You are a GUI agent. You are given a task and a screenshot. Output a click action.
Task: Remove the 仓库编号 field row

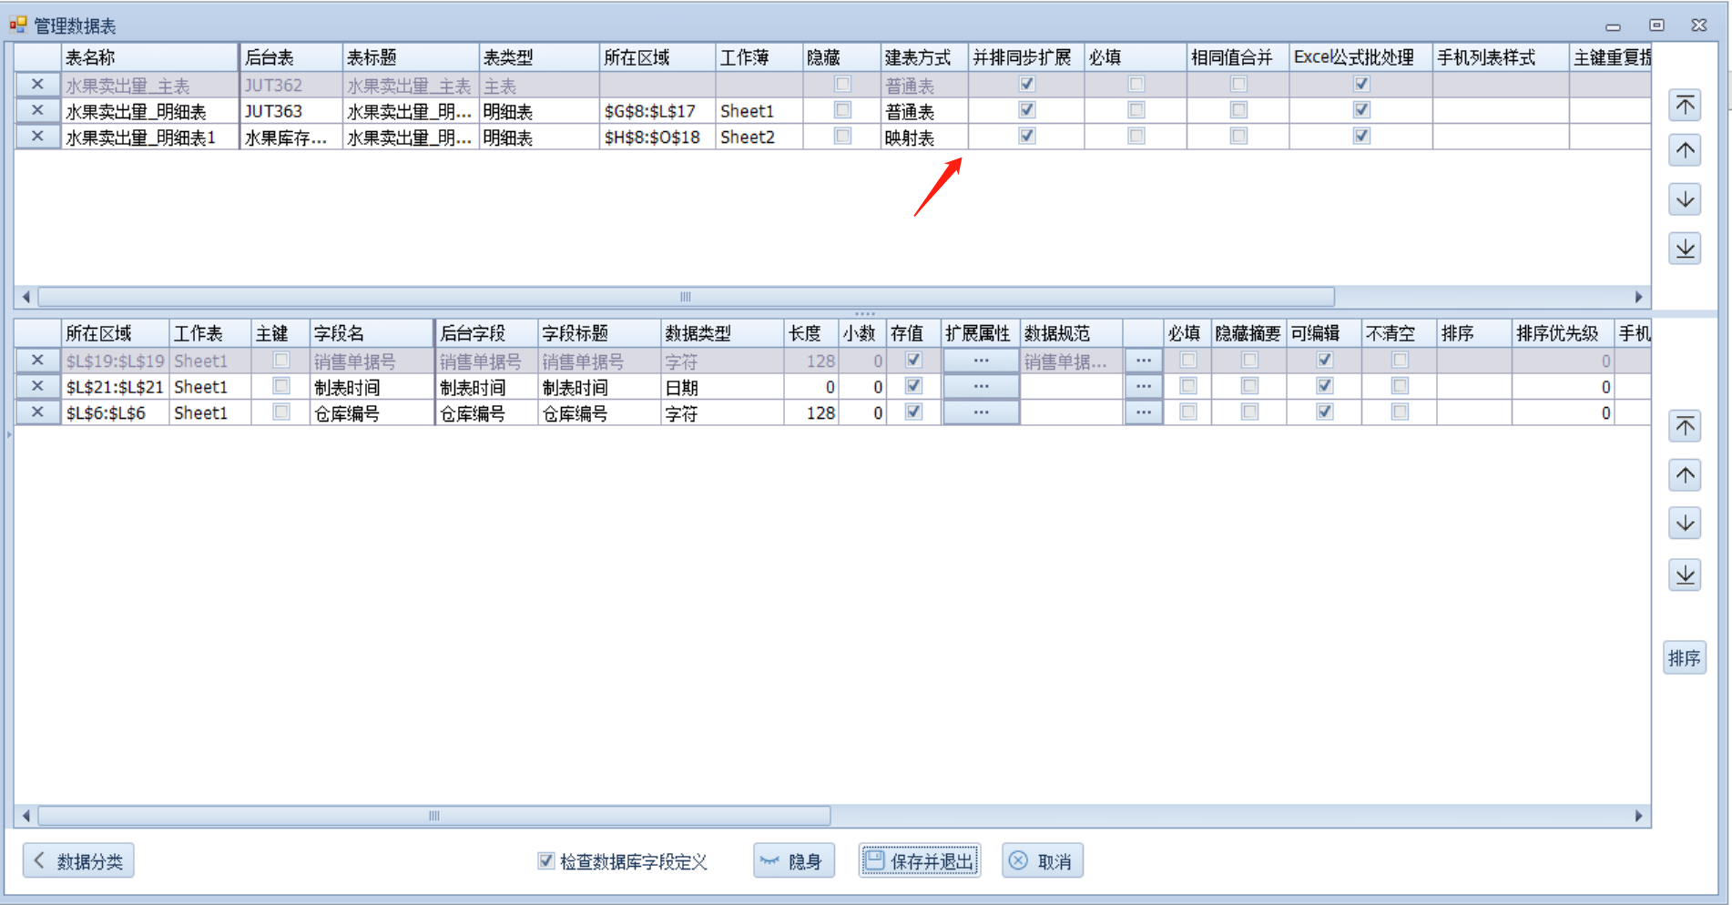(x=37, y=412)
